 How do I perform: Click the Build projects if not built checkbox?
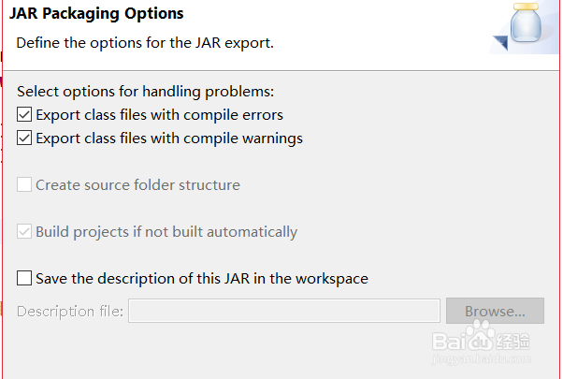24,231
